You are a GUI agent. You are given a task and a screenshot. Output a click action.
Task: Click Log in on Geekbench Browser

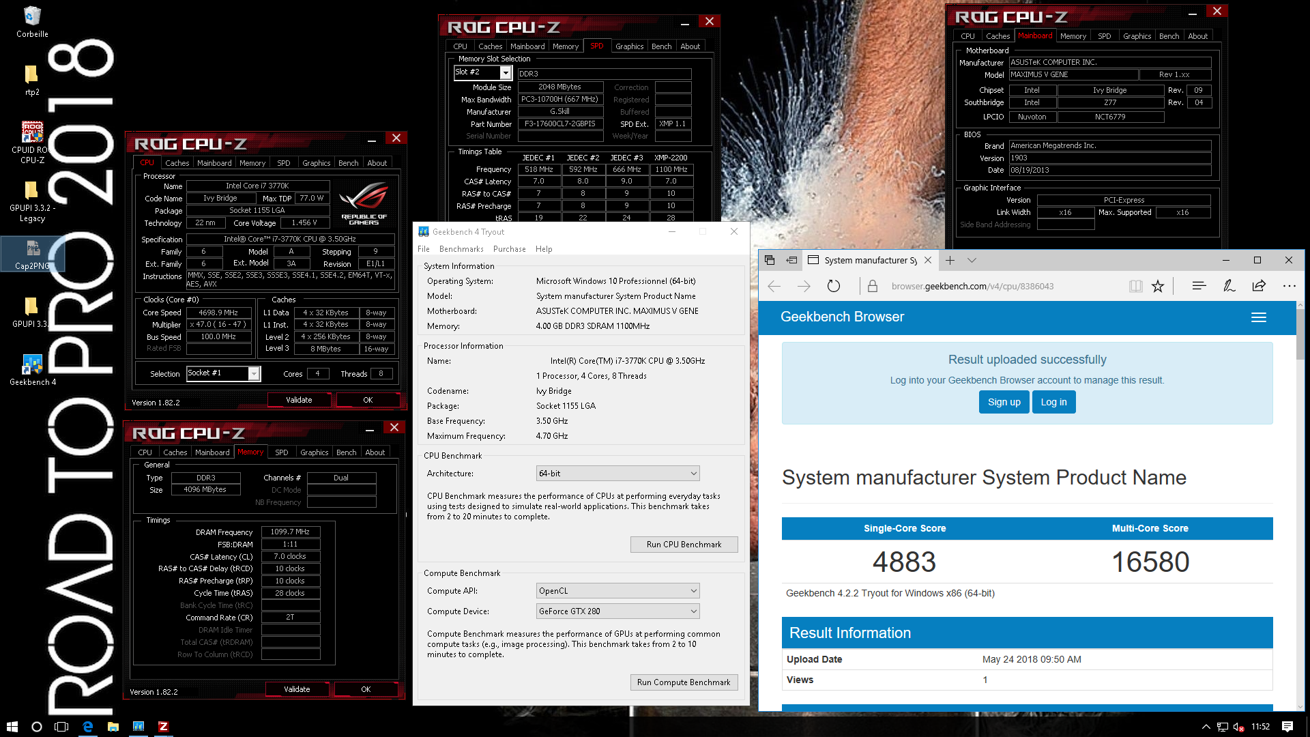[x=1053, y=402]
